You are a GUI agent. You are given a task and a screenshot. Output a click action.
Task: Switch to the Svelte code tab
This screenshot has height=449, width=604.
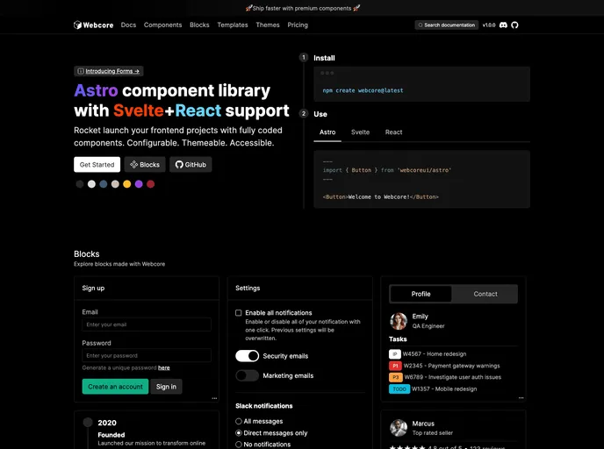tap(360, 132)
